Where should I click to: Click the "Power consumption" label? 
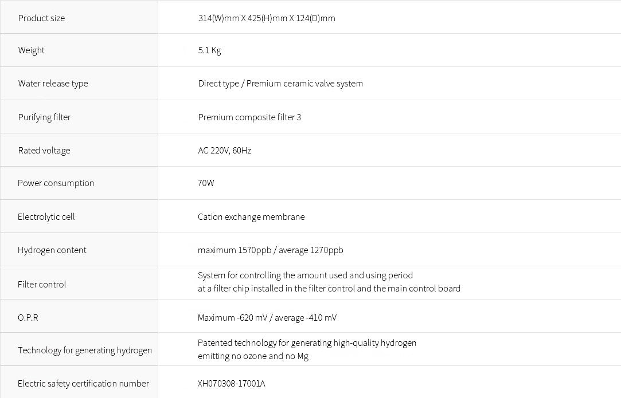[x=56, y=183]
